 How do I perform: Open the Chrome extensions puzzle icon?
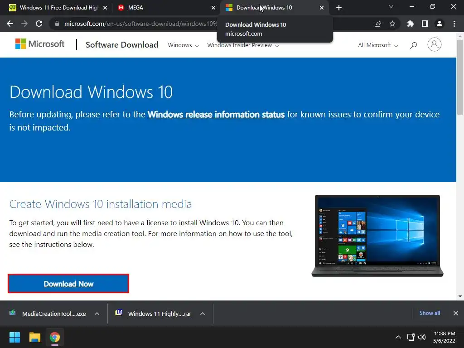pos(411,24)
